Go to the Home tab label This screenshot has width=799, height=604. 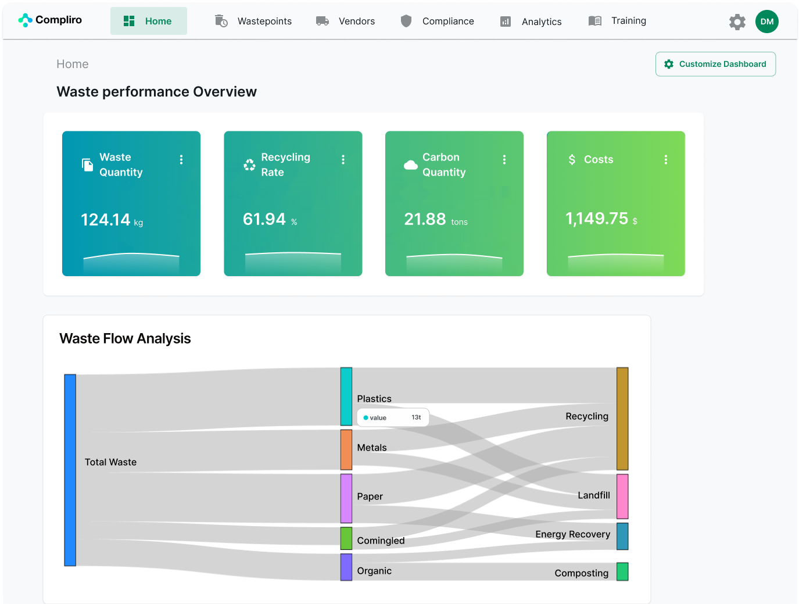[x=158, y=21]
